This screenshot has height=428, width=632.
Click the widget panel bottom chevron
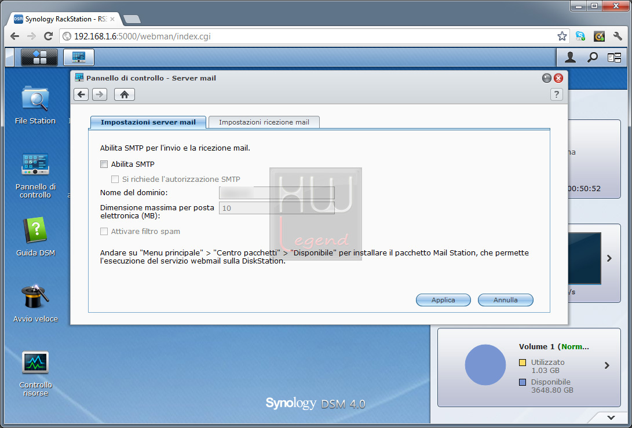[x=611, y=418]
